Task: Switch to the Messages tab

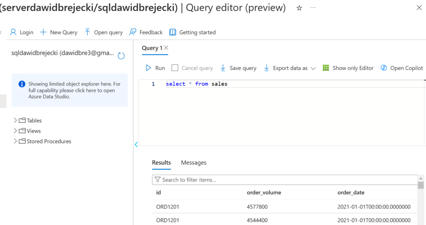Action: [x=193, y=163]
